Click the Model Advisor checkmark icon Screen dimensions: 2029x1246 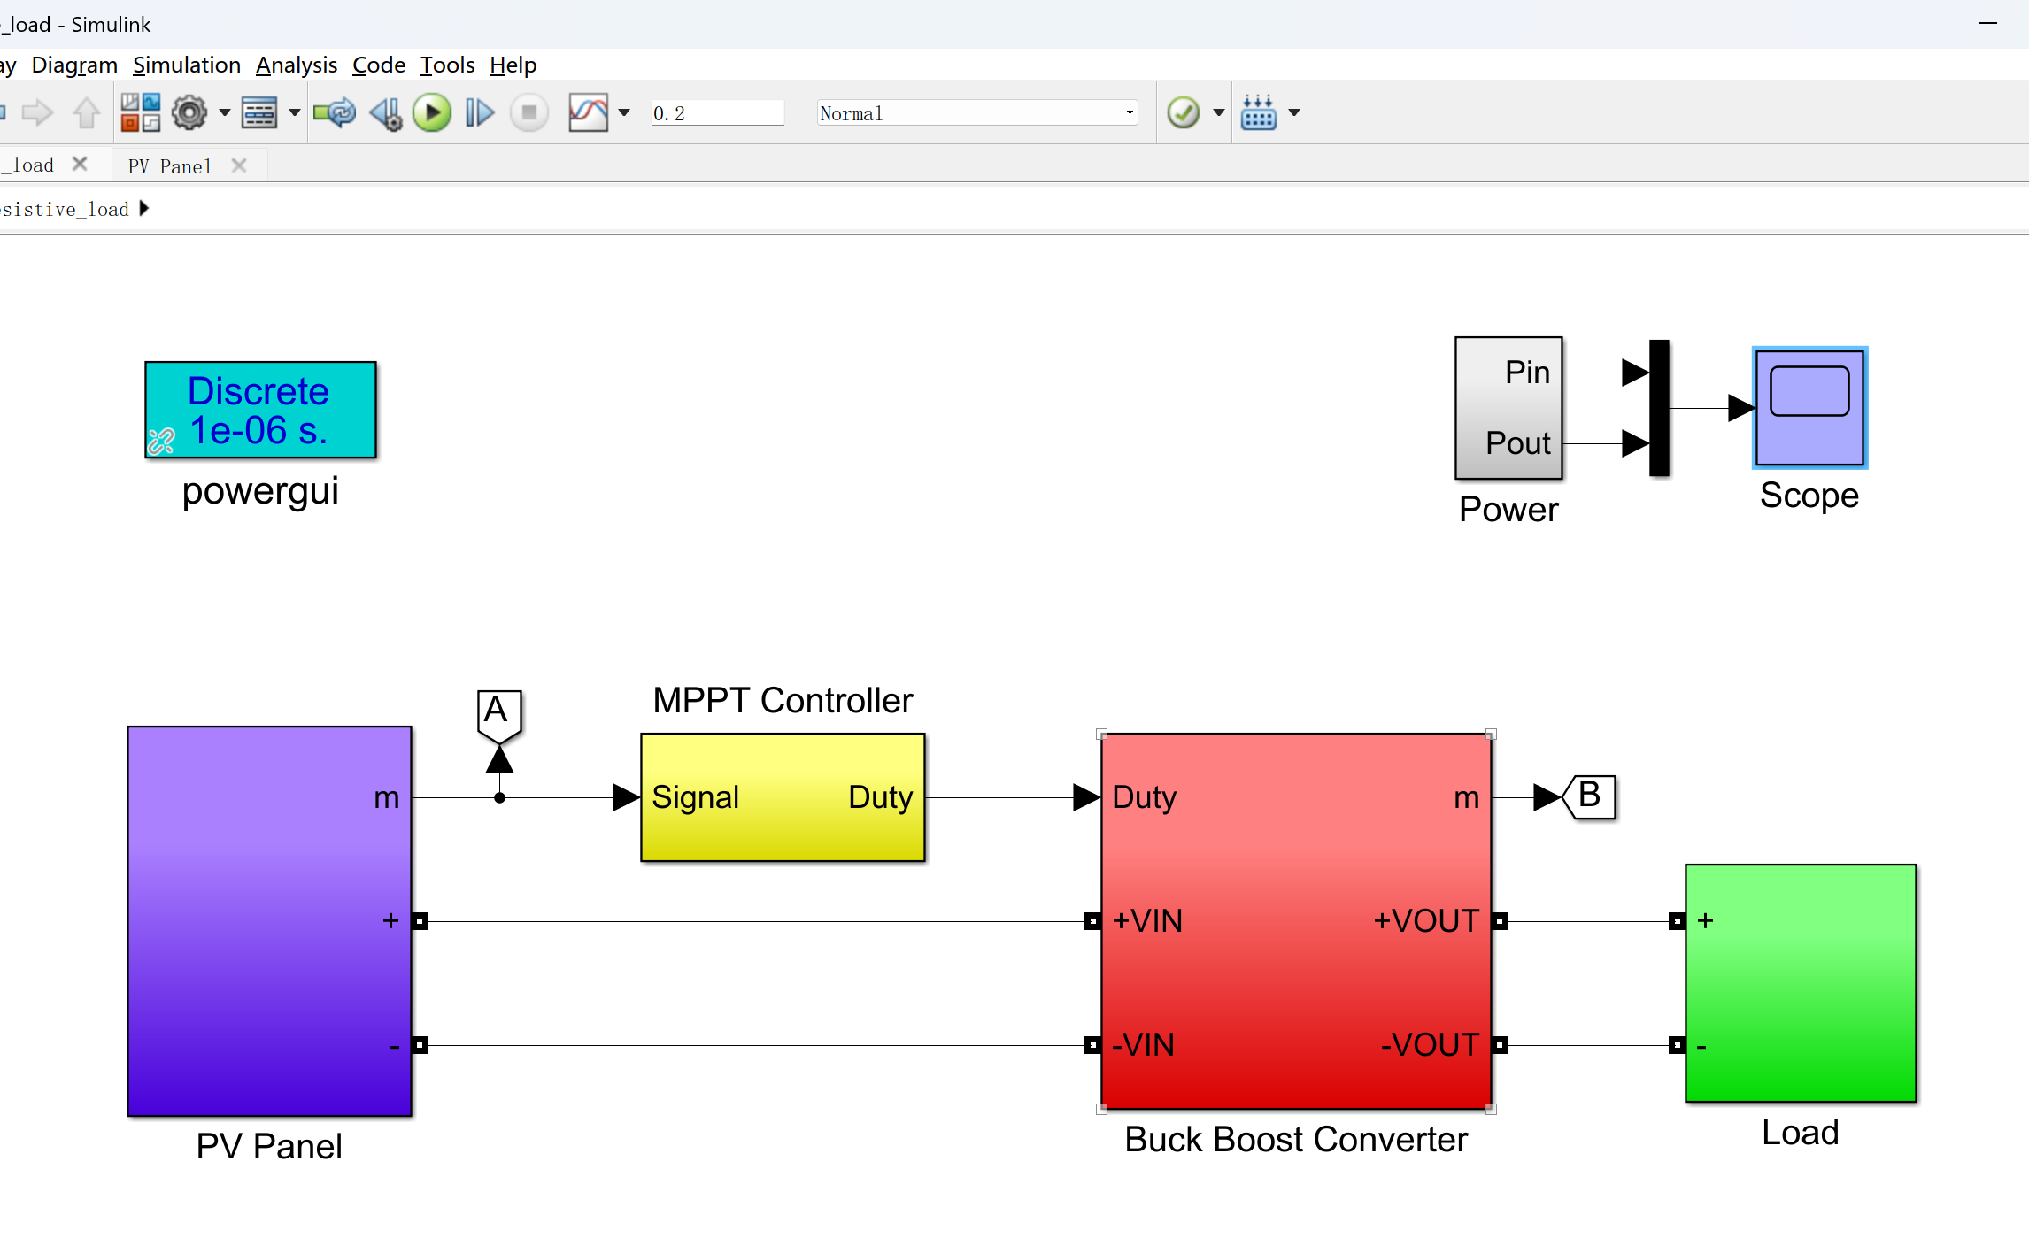tap(1184, 112)
